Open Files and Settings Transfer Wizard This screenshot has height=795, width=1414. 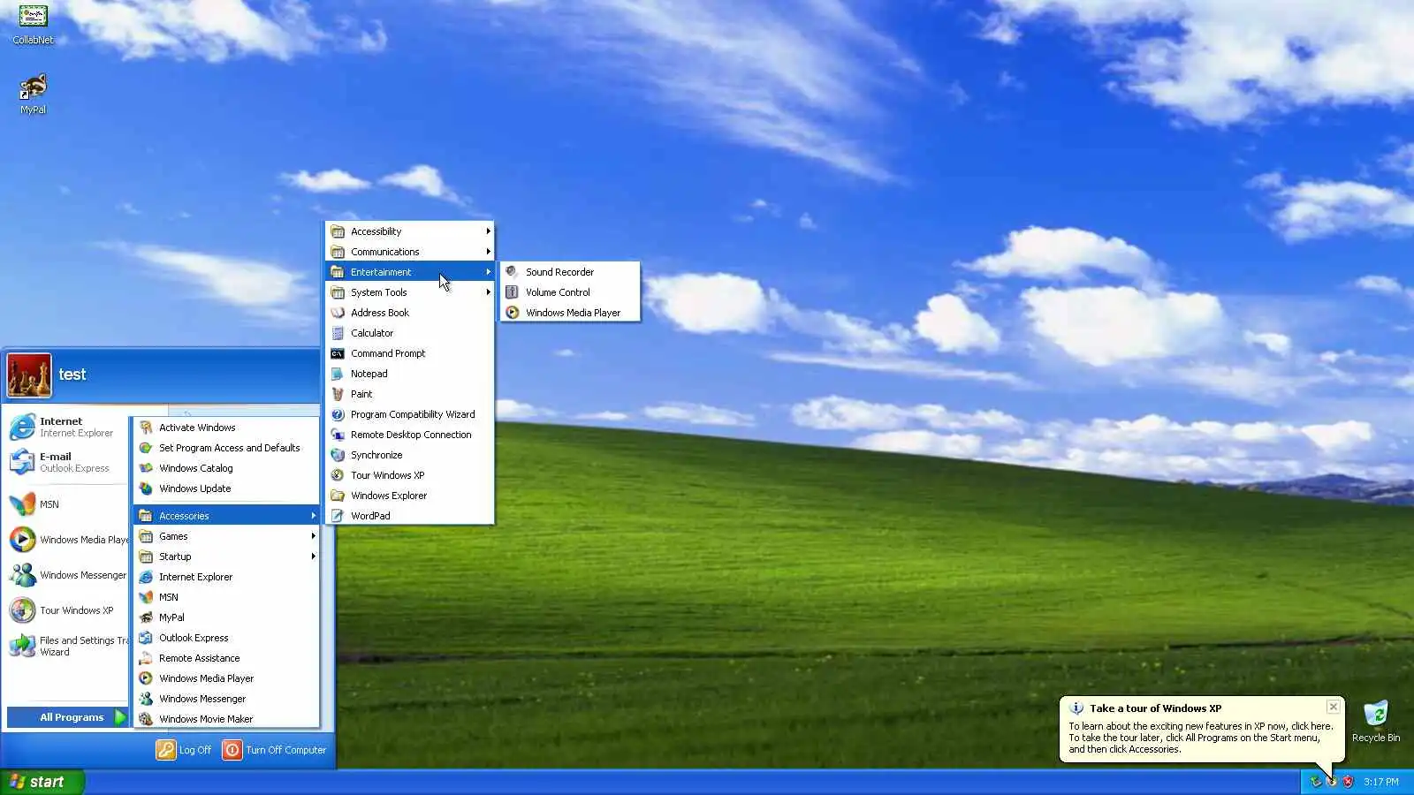tap(67, 646)
